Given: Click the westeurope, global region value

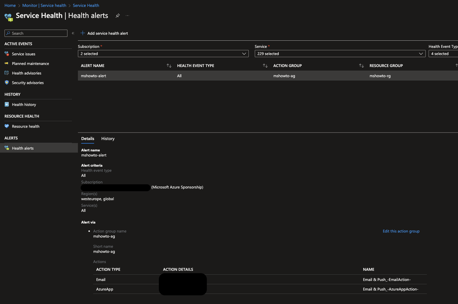Looking at the screenshot, I should [x=97, y=199].
